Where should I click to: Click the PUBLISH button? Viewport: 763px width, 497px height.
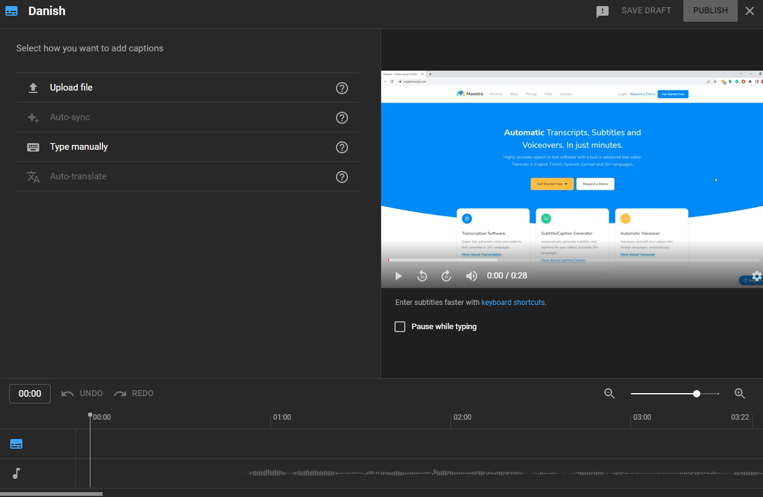coord(710,11)
